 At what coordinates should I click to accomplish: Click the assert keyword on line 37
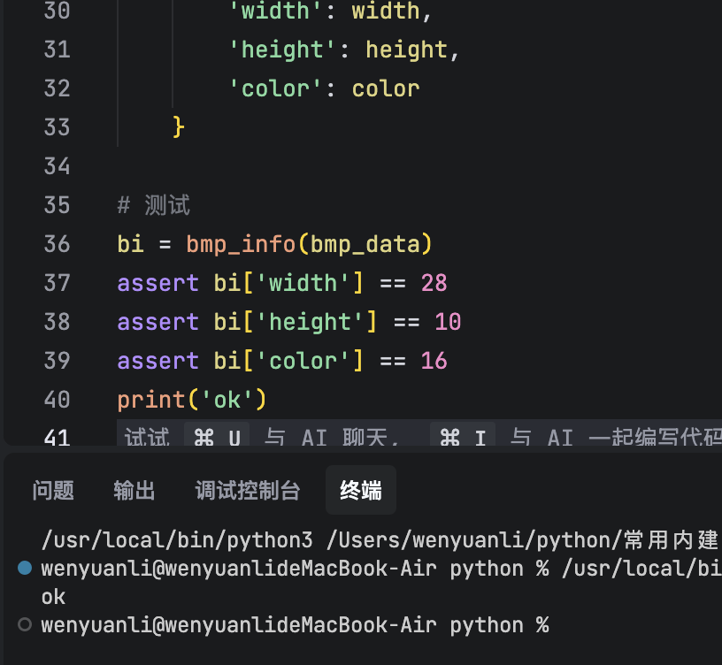click(x=157, y=282)
